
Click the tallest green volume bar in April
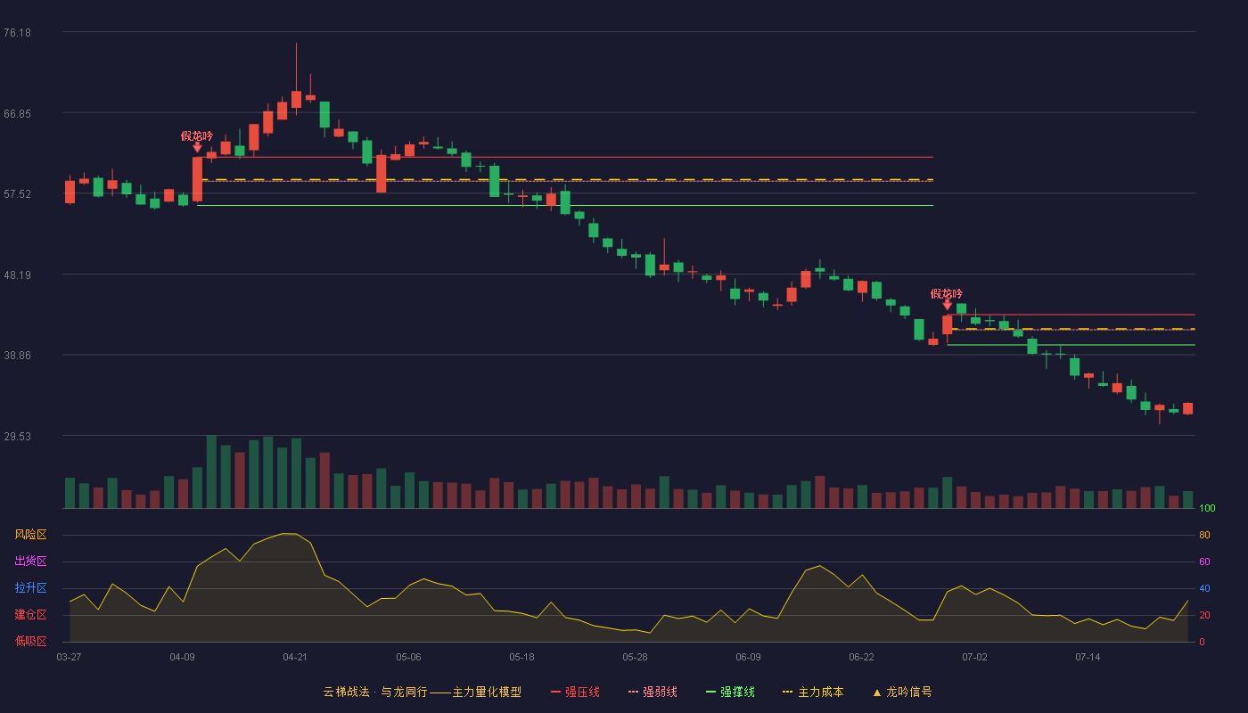pyautogui.click(x=211, y=471)
